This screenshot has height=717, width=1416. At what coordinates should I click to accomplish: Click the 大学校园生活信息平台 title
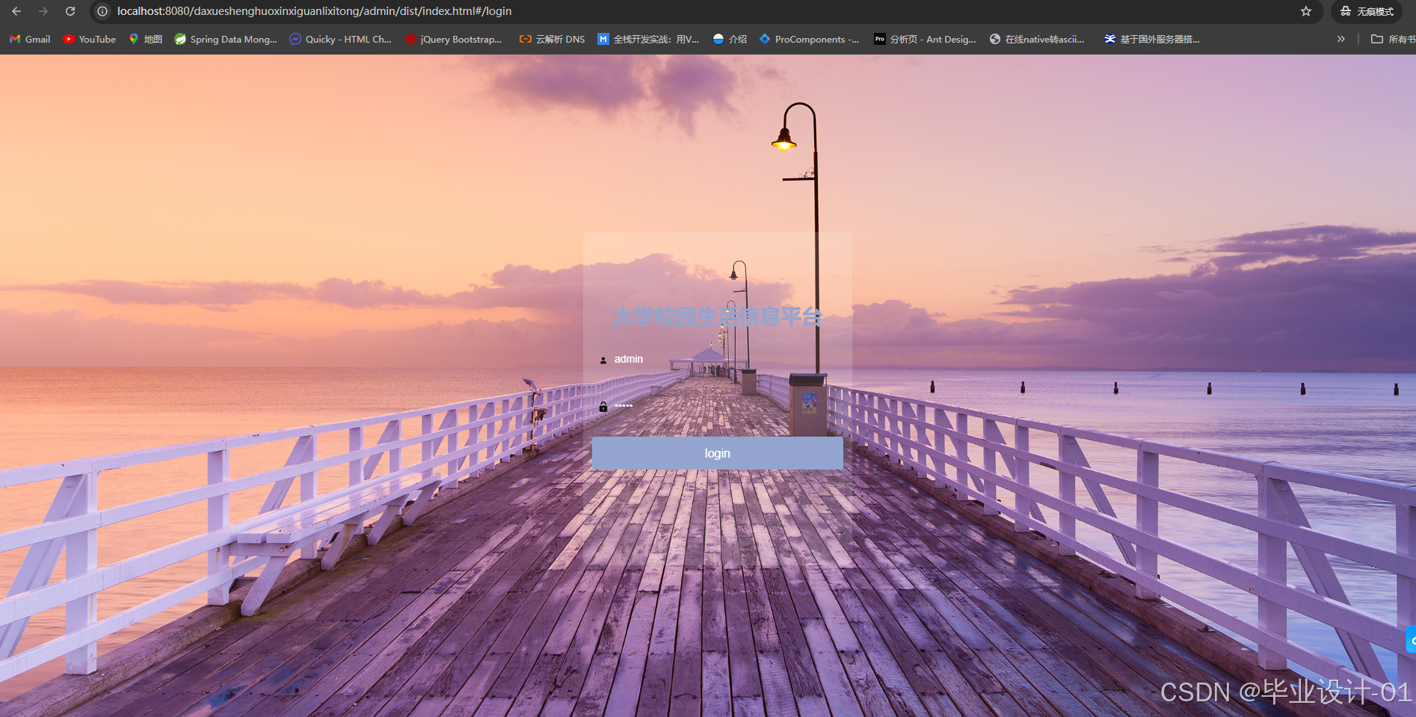coord(717,317)
